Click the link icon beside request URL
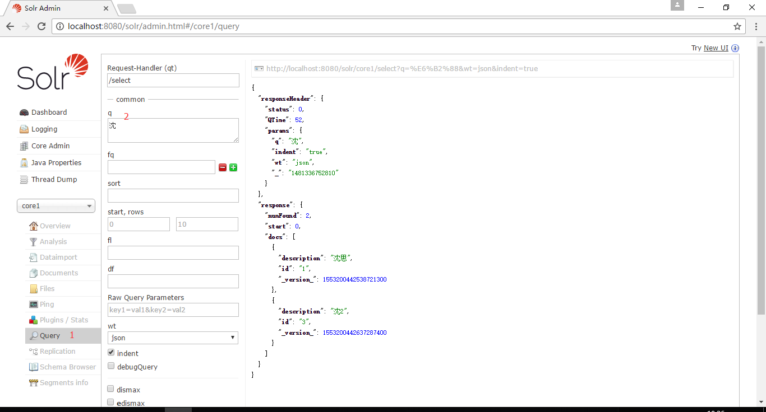766x412 pixels. click(259, 69)
